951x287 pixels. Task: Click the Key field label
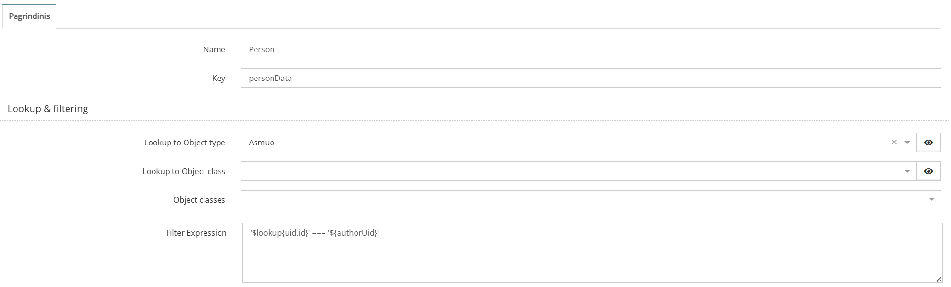click(219, 78)
